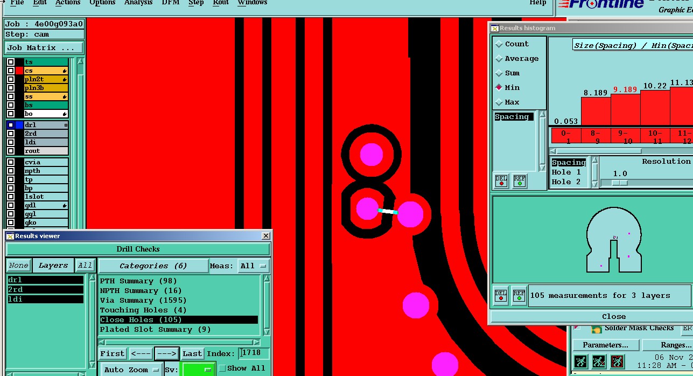Open the Auto Zoom dropdown
This screenshot has width=693, height=376.
[x=132, y=370]
